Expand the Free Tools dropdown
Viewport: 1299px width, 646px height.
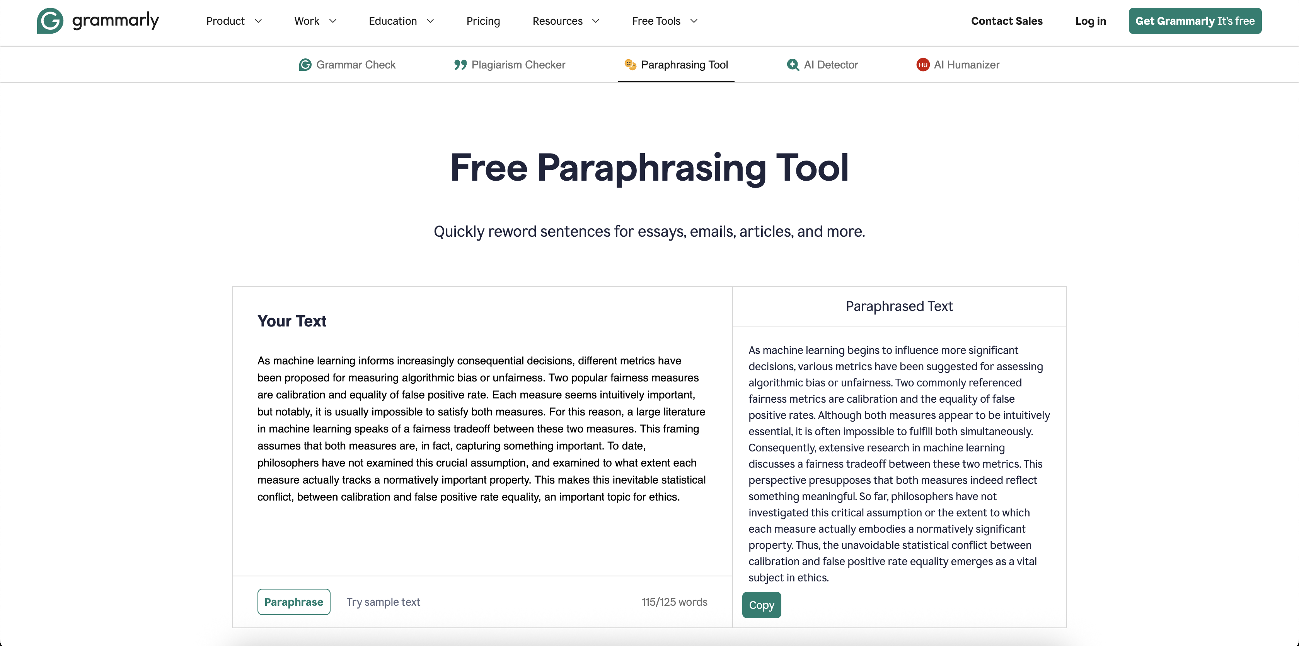pyautogui.click(x=664, y=21)
